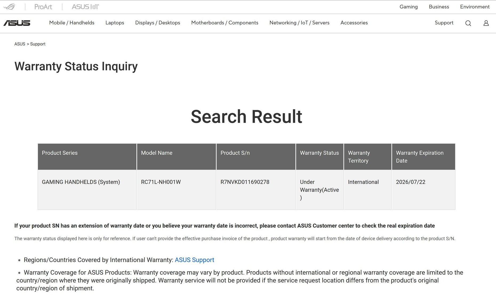Visit the Environment top link
496x301 pixels.
[x=475, y=7]
